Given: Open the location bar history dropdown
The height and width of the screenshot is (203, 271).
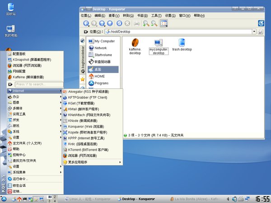Looking at the screenshot, I should pos(255,32).
